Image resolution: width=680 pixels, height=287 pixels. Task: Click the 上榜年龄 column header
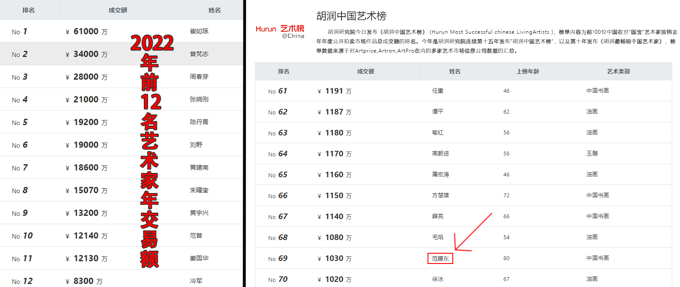coord(528,71)
